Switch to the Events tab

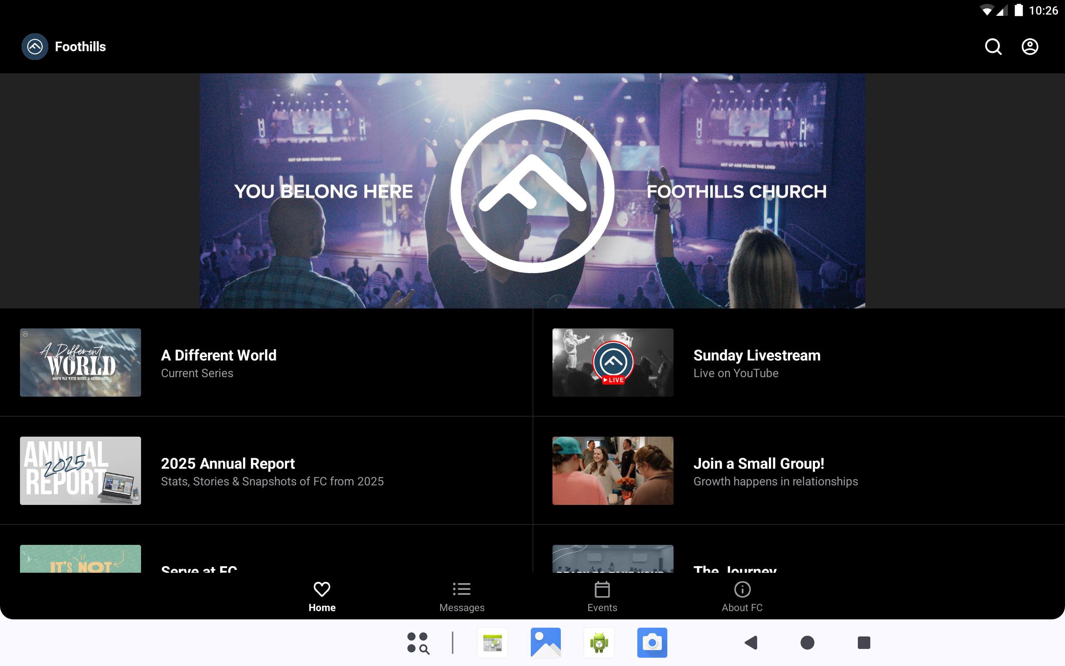click(602, 596)
